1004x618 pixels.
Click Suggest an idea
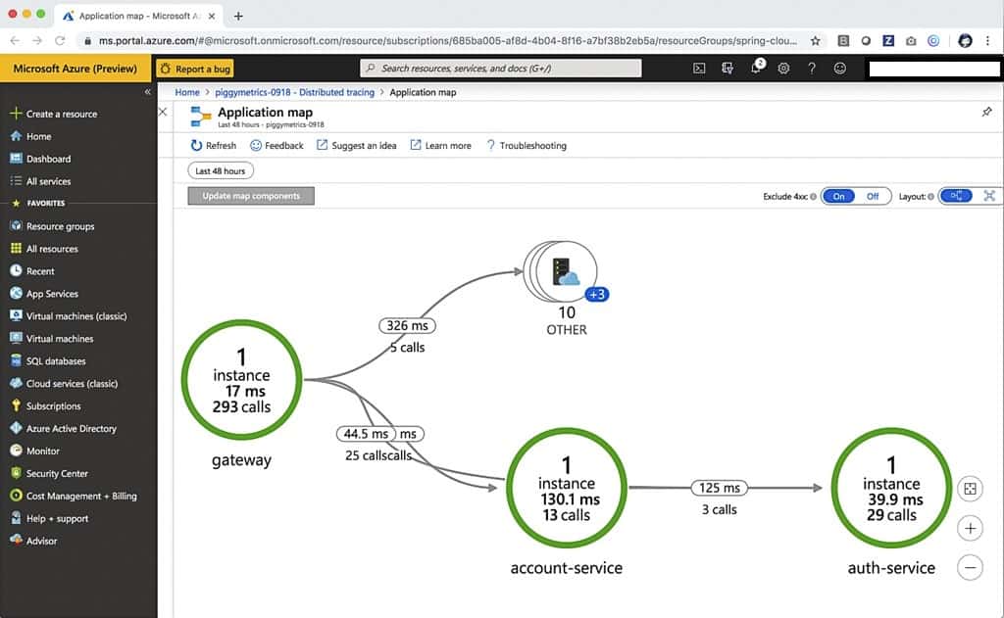357,146
